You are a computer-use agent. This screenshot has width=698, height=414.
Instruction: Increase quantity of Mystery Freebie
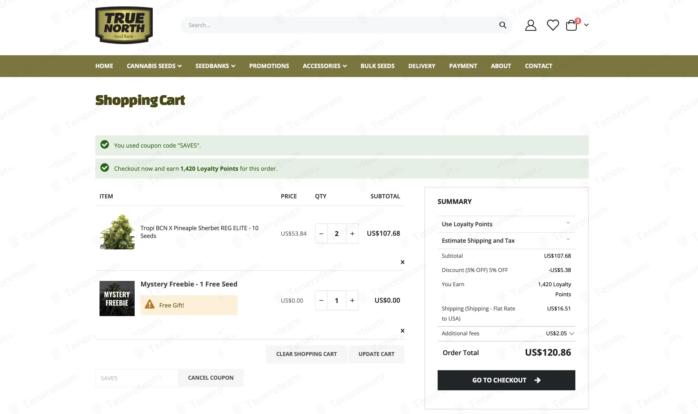[x=352, y=300]
